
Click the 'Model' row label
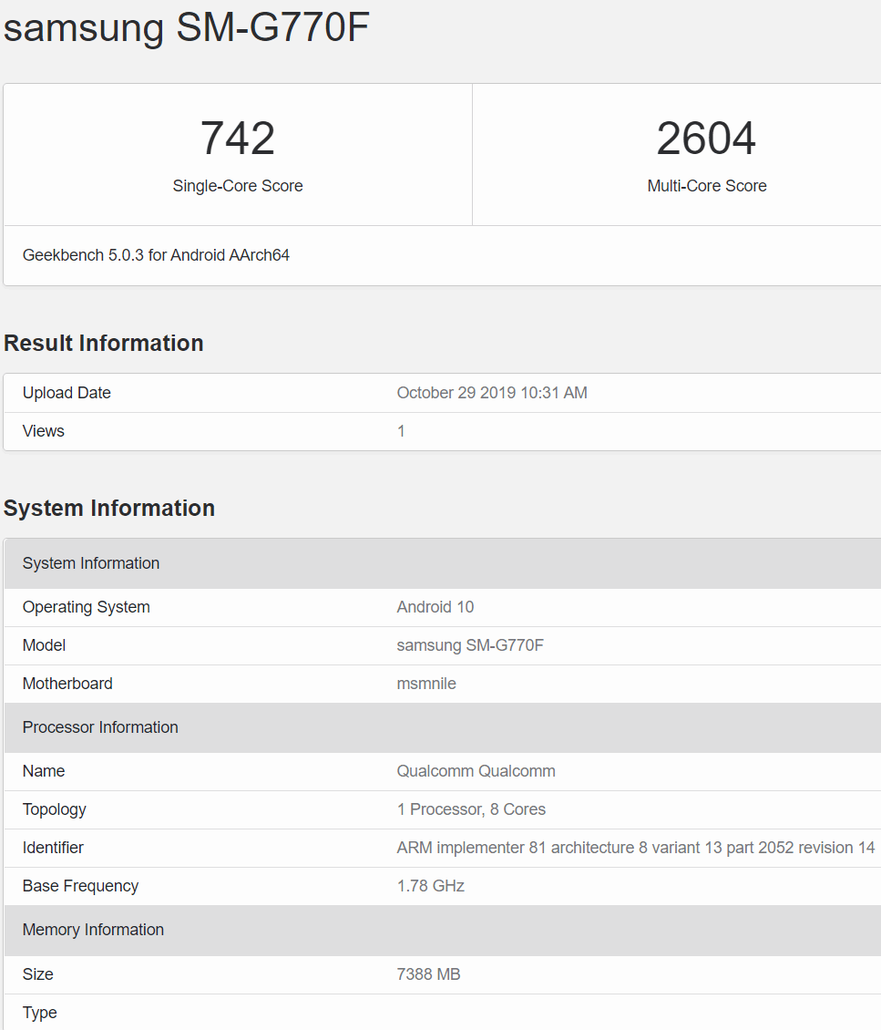(44, 645)
